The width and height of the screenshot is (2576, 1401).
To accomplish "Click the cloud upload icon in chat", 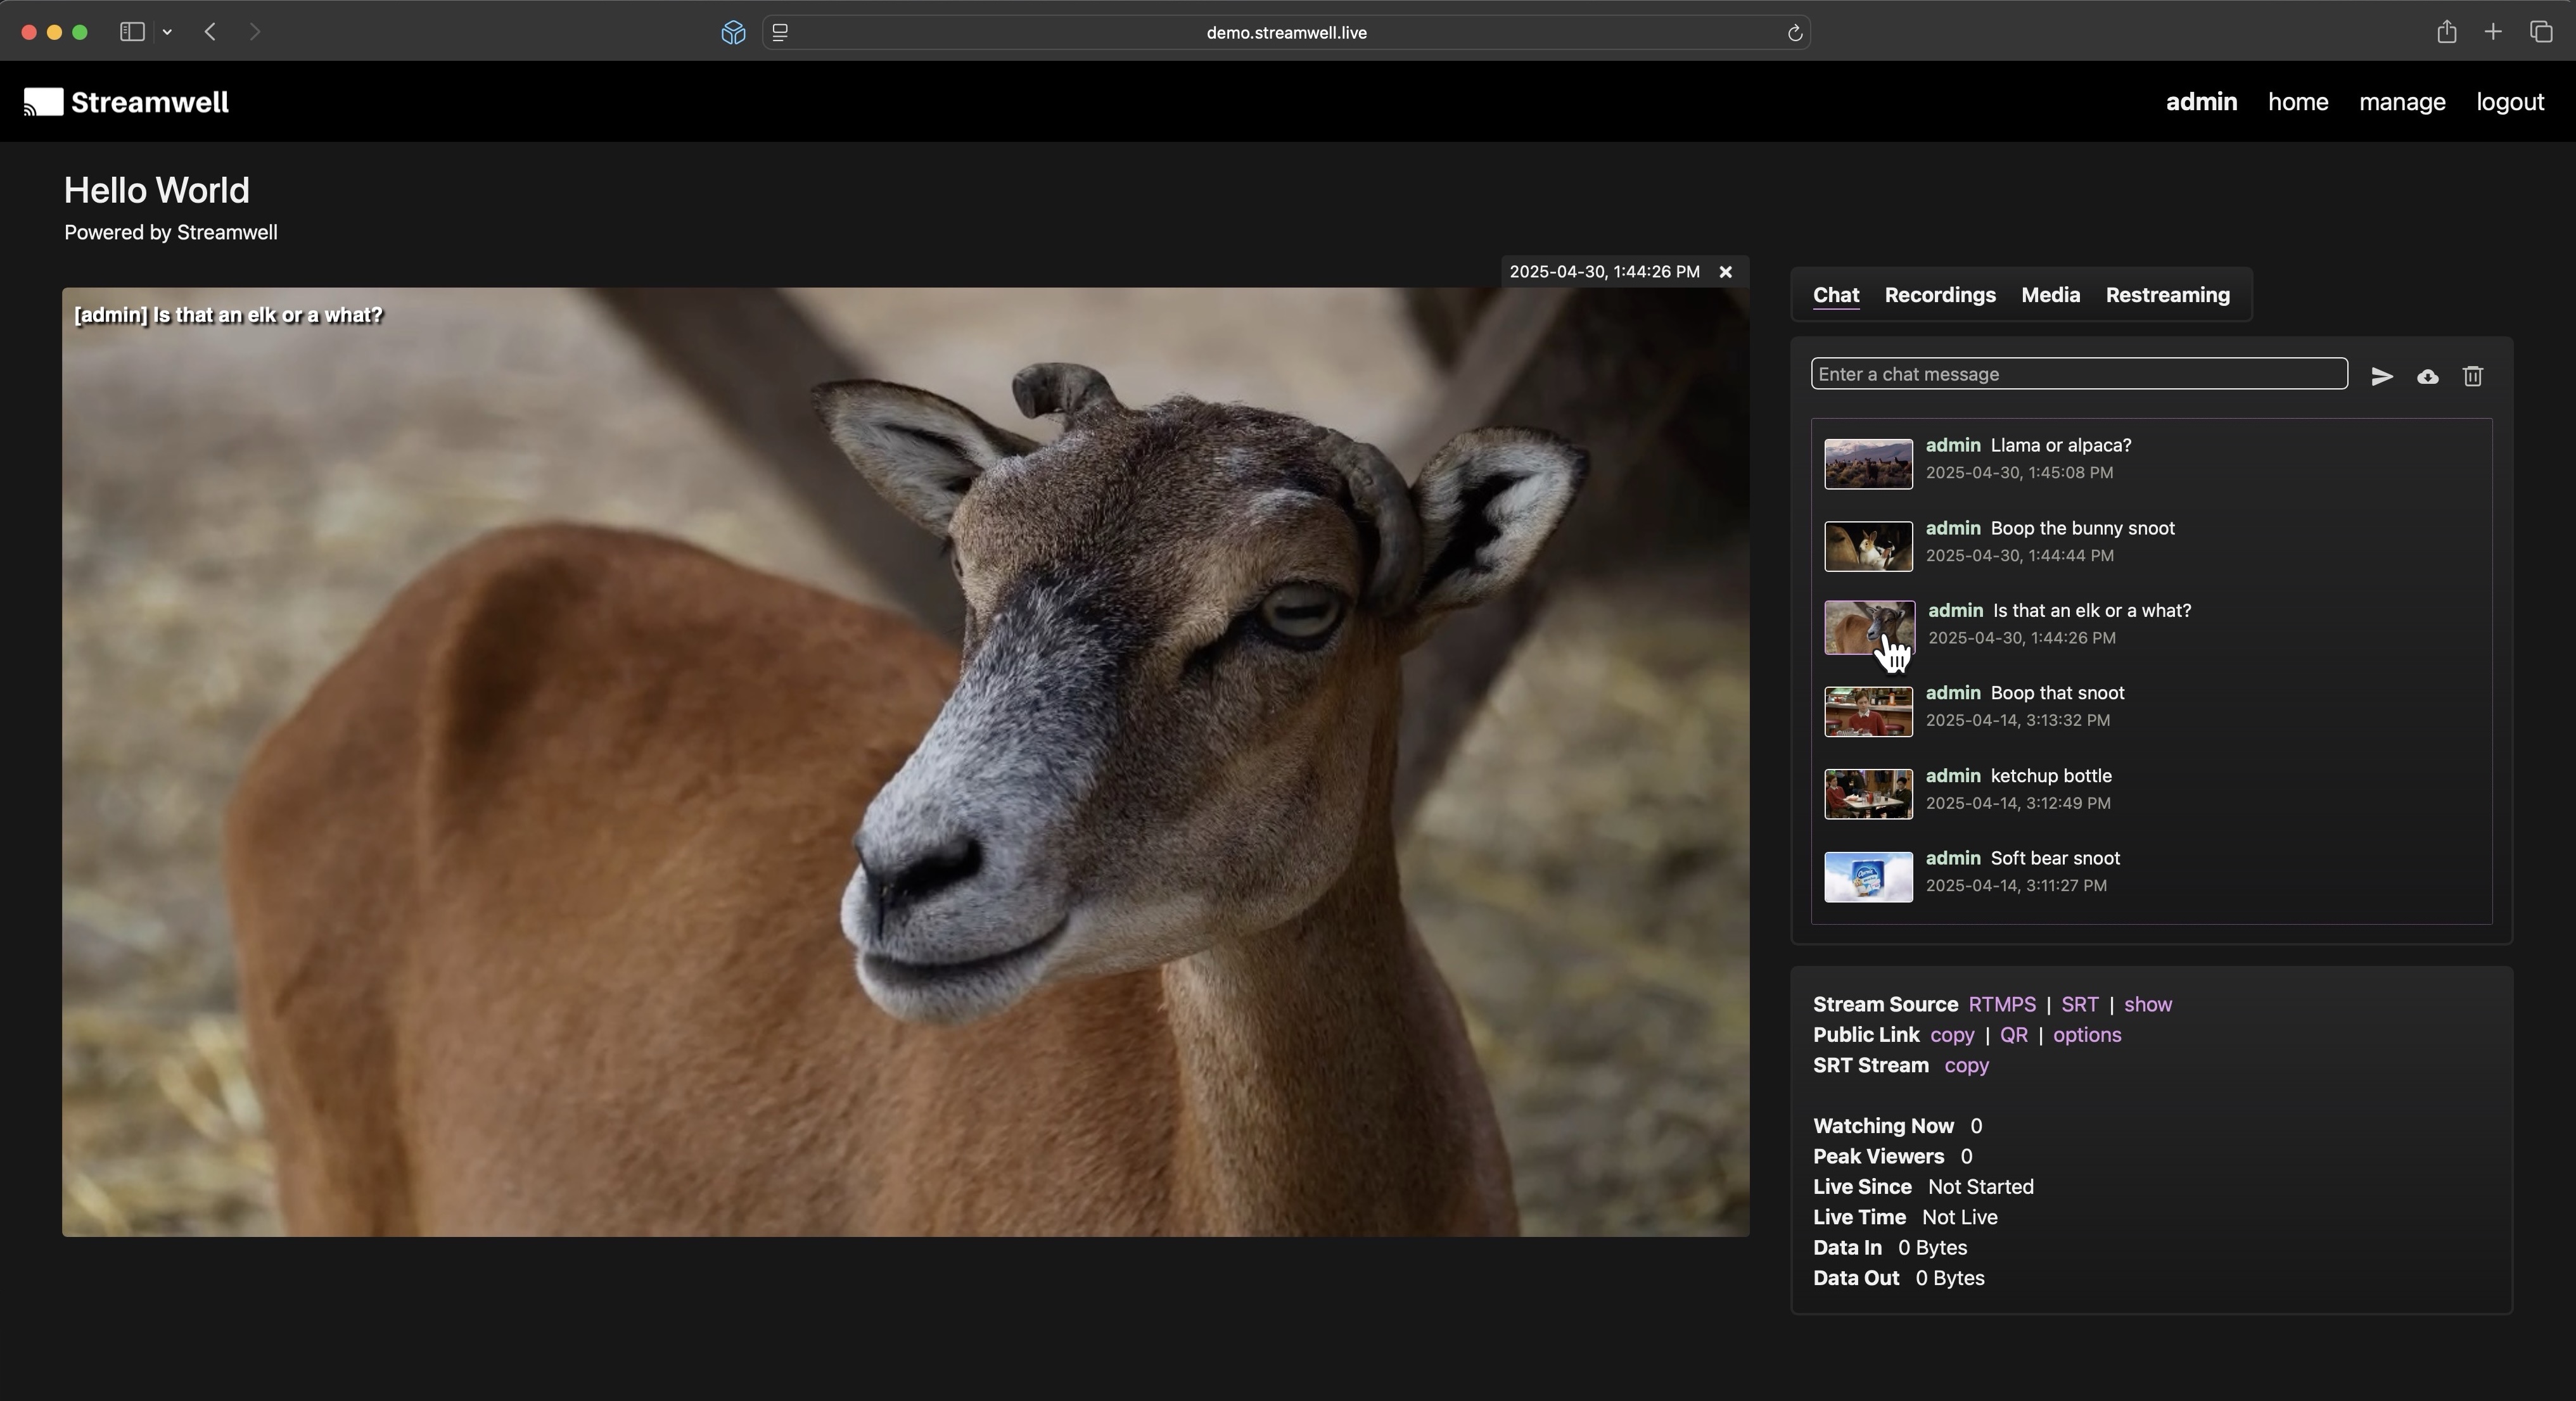I will [x=2427, y=377].
